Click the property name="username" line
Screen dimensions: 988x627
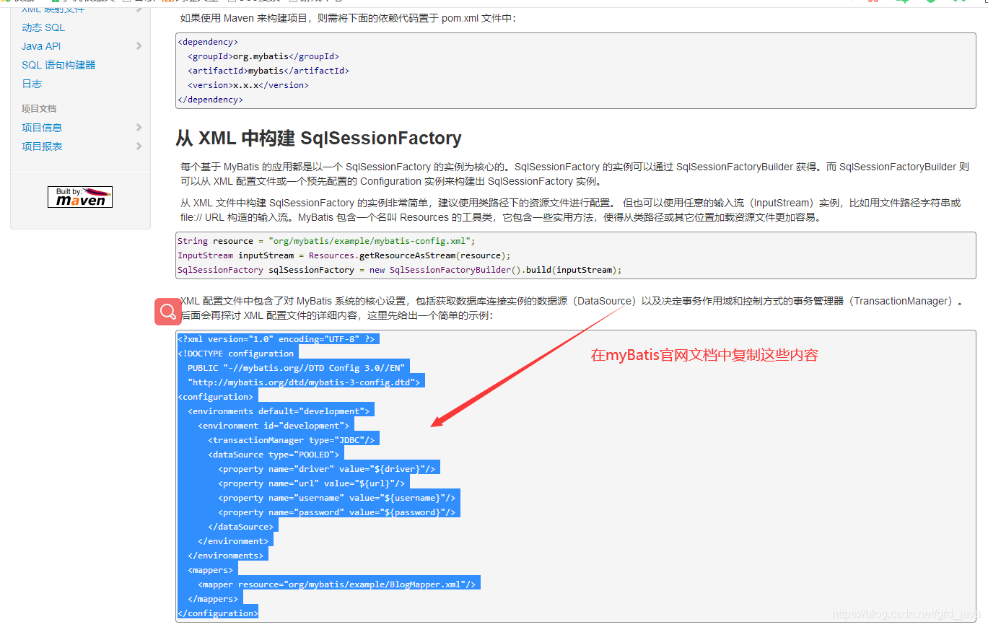(338, 498)
